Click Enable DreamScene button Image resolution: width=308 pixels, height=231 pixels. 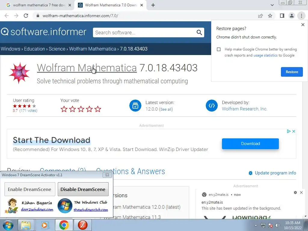(x=30, y=189)
